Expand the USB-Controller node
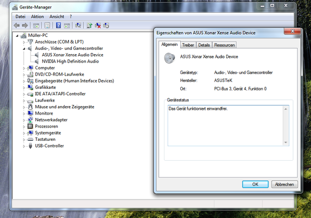311x218 pixels. coord(24,146)
